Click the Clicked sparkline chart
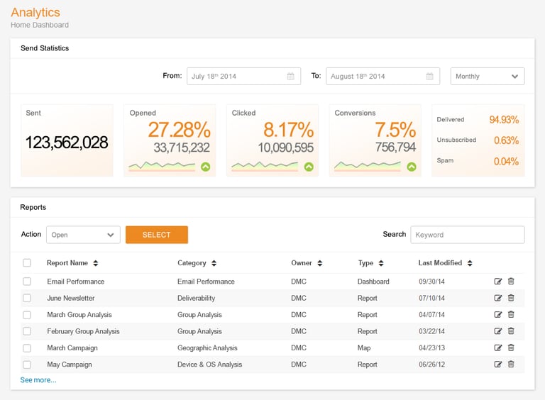The height and width of the screenshot is (400, 545). (265, 167)
